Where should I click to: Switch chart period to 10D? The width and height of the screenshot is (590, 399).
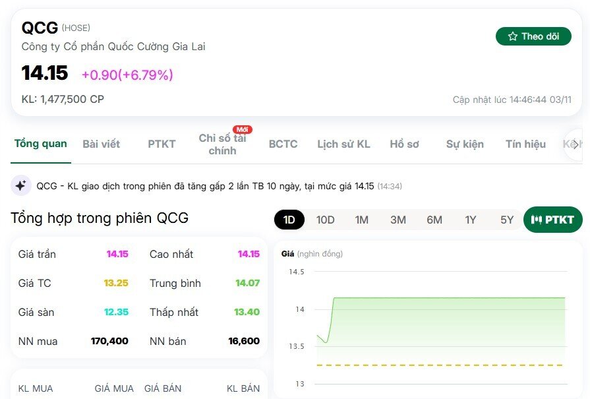pyautogui.click(x=325, y=220)
